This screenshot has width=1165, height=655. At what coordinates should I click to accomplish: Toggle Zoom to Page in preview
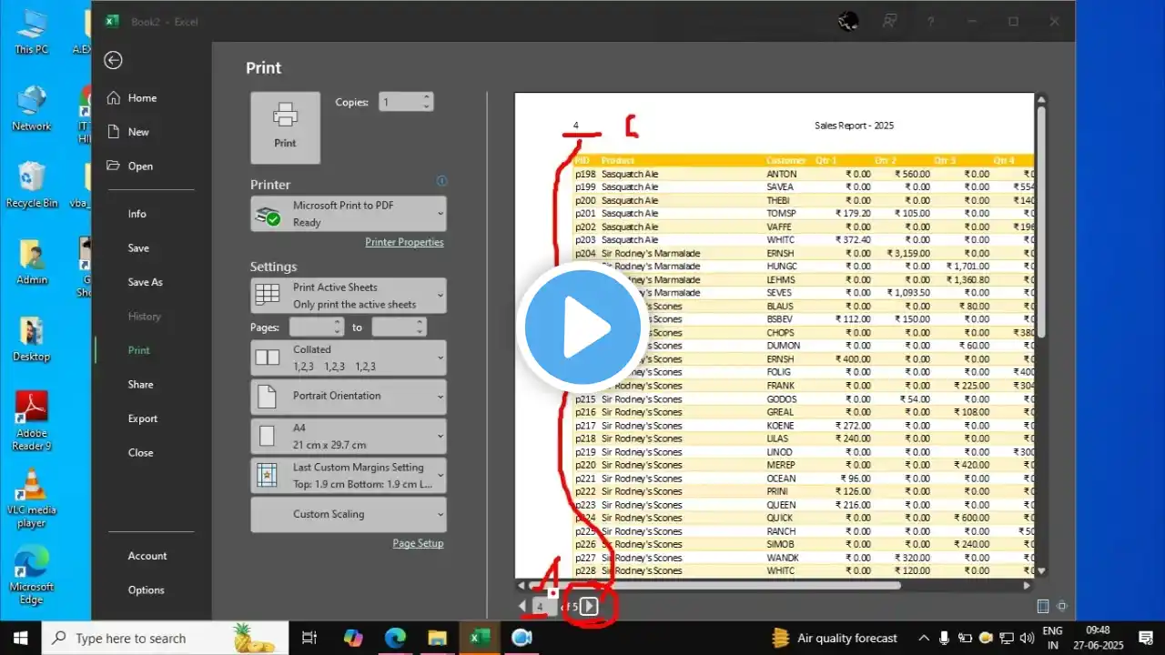point(1061,606)
